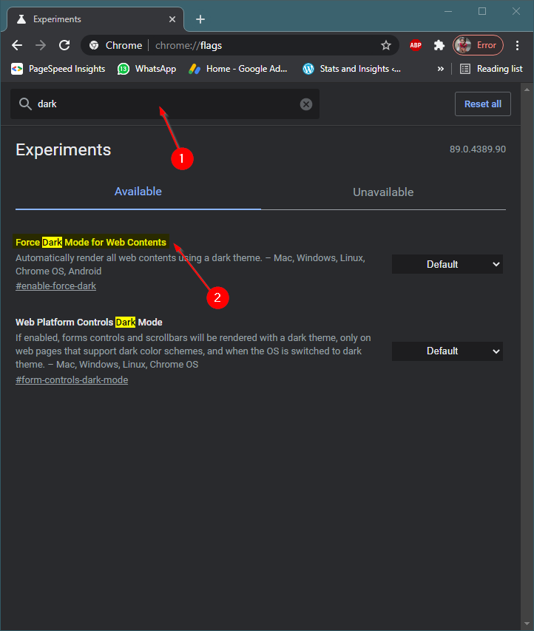This screenshot has height=631, width=534.
Task: Open the Extensions puzzle piece menu
Action: pos(439,45)
